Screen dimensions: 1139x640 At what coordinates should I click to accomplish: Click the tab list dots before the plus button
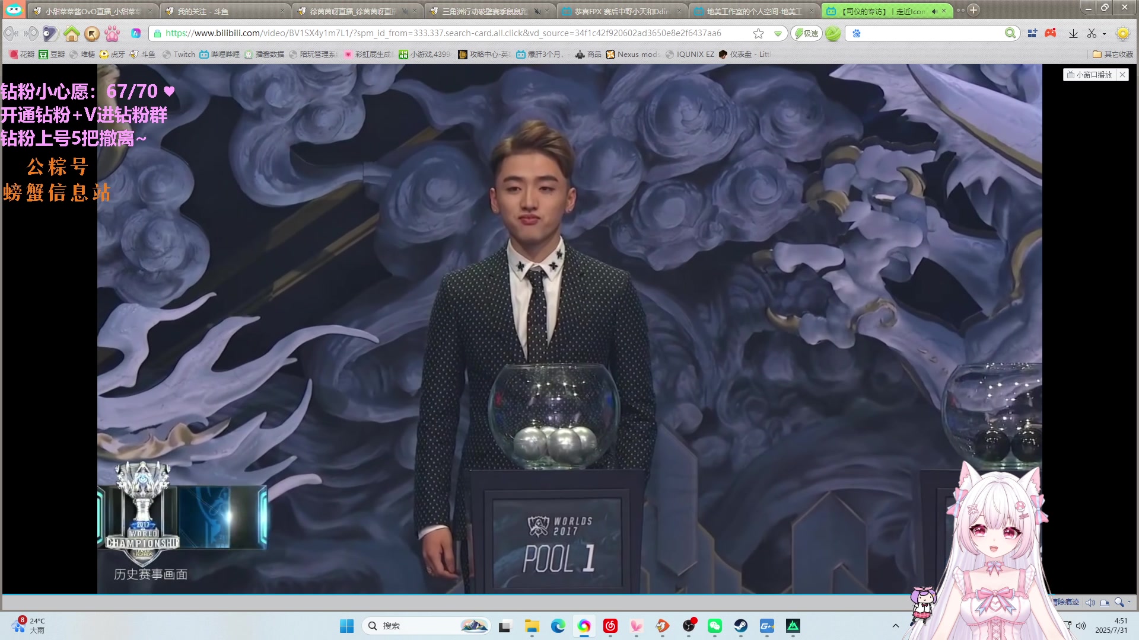[x=960, y=11]
